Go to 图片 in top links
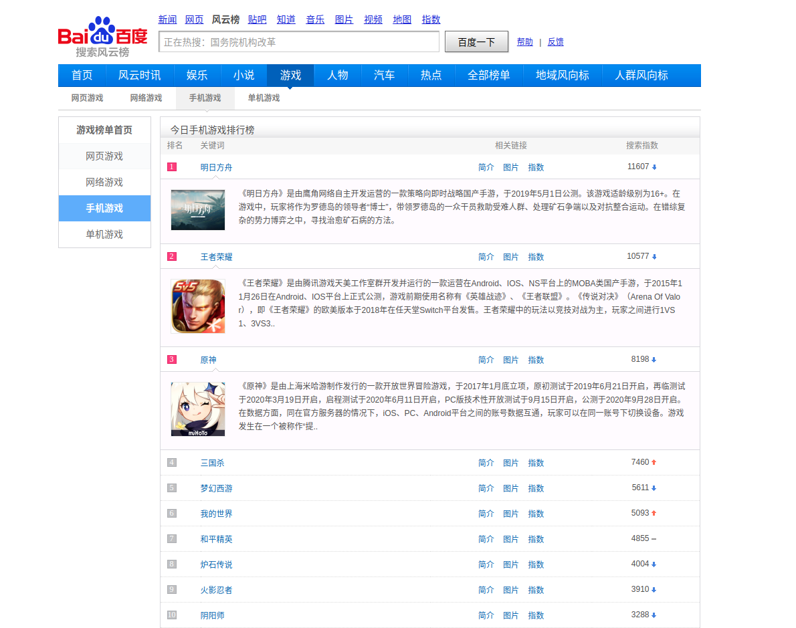Viewport: 796px width, 628px height. pos(344,19)
